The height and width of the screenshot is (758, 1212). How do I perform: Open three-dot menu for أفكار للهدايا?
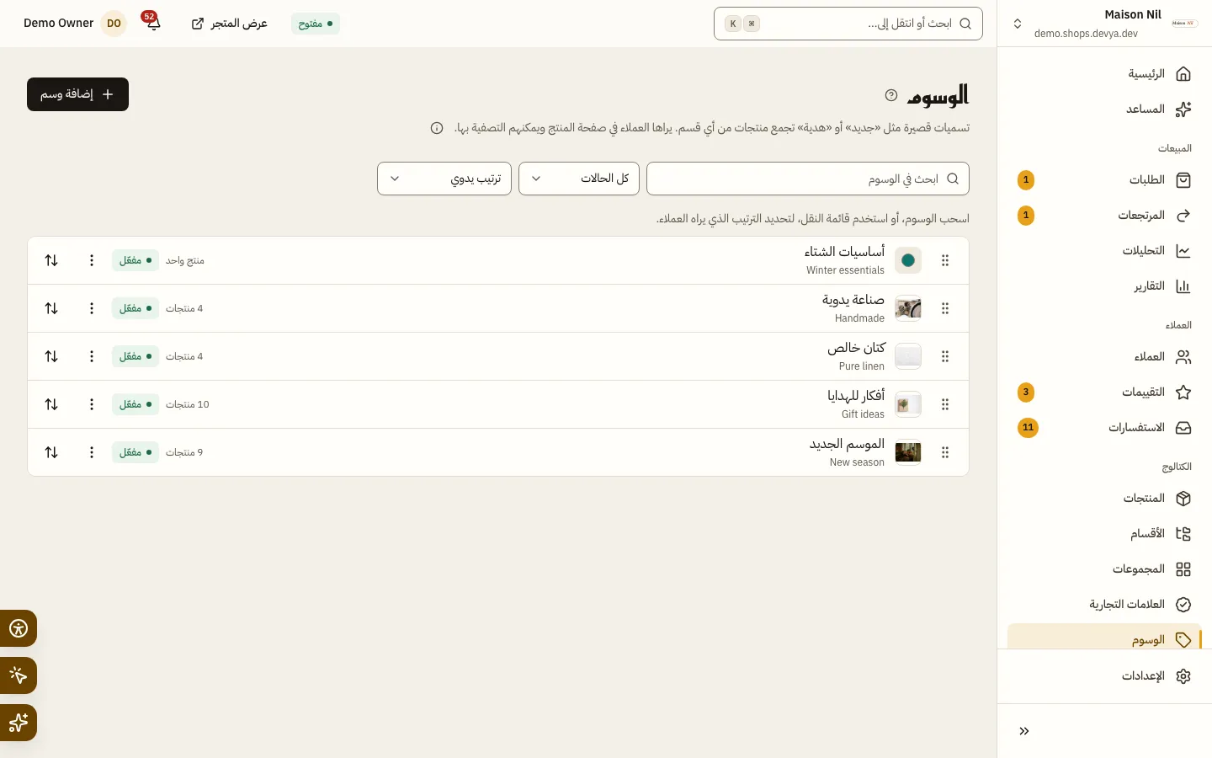(92, 404)
